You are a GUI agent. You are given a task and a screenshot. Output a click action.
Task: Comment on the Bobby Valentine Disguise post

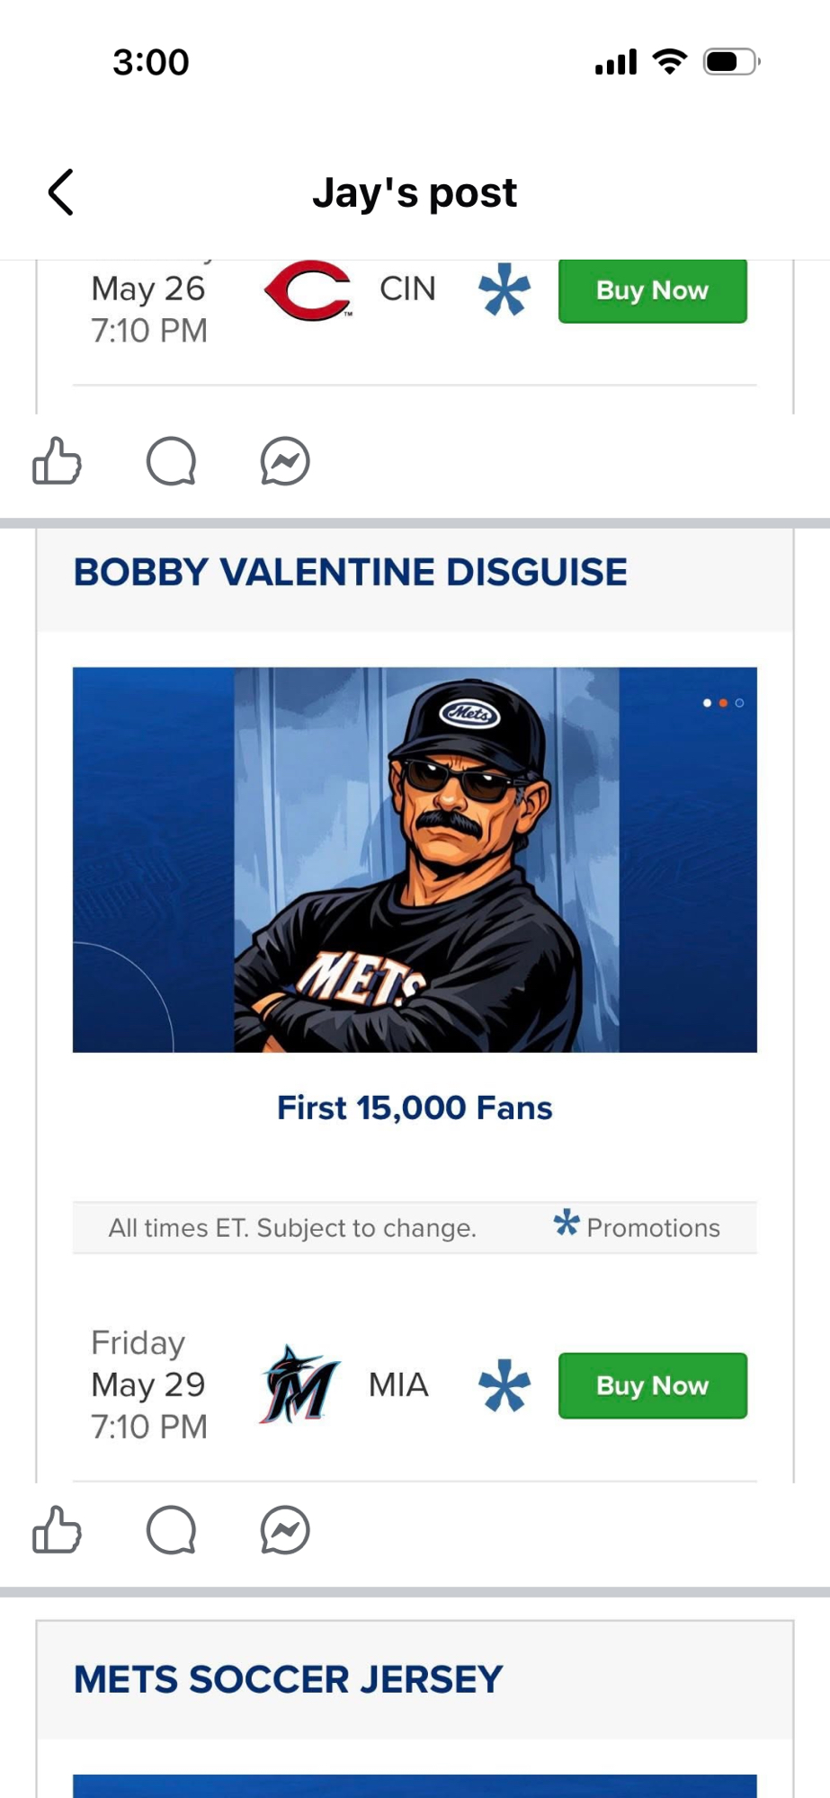(171, 1530)
